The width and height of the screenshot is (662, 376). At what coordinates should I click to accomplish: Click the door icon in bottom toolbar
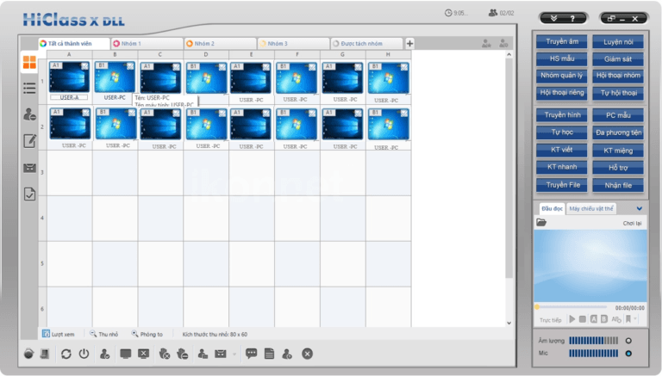[x=45, y=354]
